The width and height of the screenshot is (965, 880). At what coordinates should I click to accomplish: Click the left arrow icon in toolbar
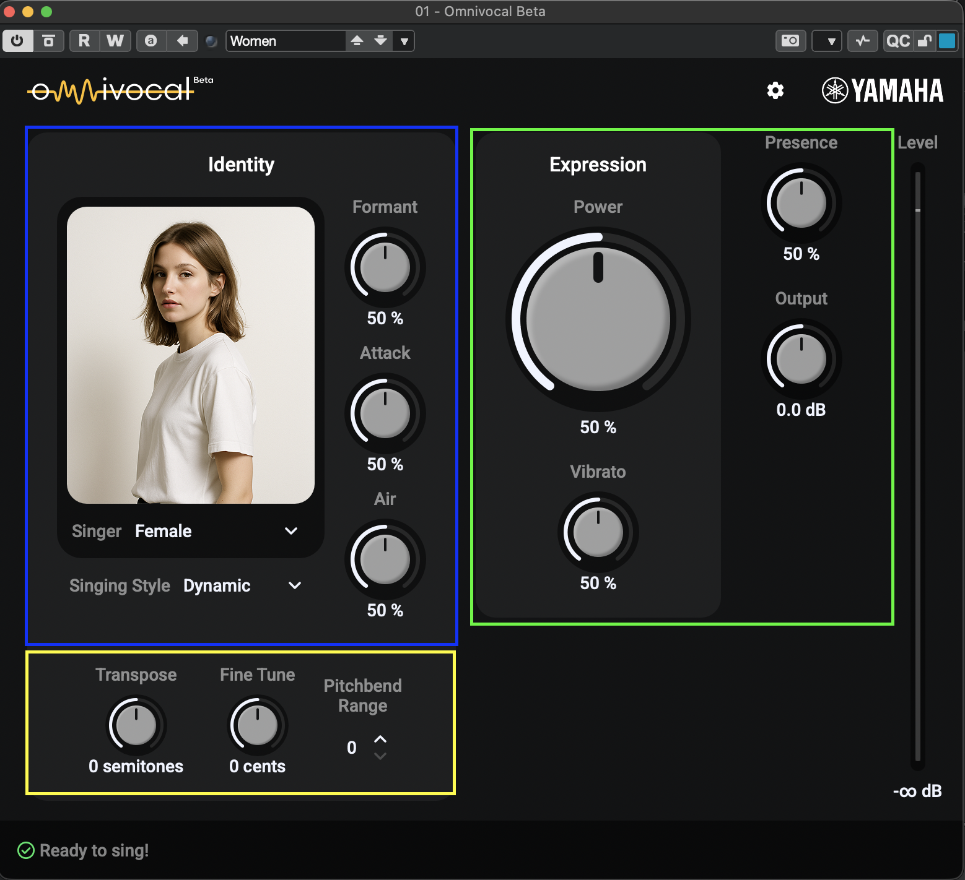(x=182, y=41)
